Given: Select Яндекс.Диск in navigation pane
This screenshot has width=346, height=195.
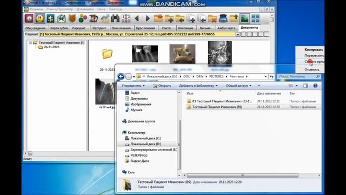Looking at the screenshot, I should coord(139,161).
